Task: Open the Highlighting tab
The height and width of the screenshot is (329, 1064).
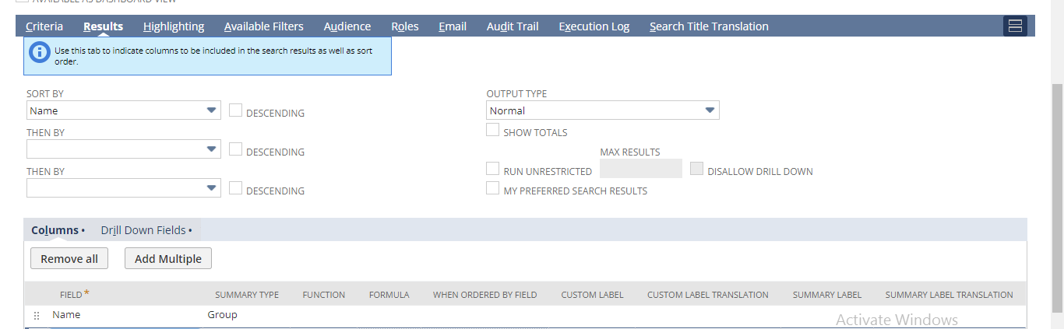Action: [174, 26]
